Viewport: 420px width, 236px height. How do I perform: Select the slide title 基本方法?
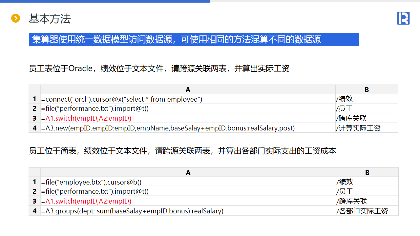coord(50,19)
